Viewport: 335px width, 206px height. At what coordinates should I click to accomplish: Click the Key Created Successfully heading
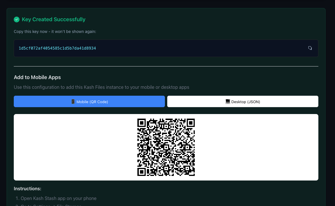pos(54,19)
